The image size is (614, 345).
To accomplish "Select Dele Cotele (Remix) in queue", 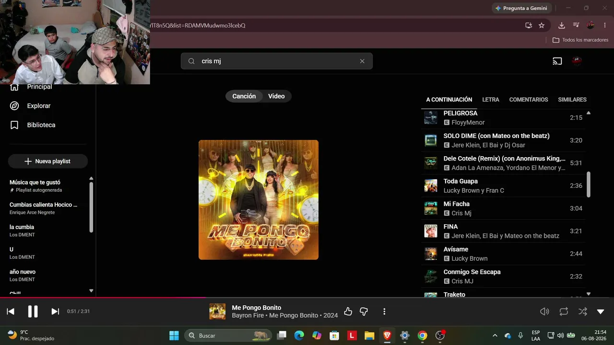I will (x=503, y=163).
